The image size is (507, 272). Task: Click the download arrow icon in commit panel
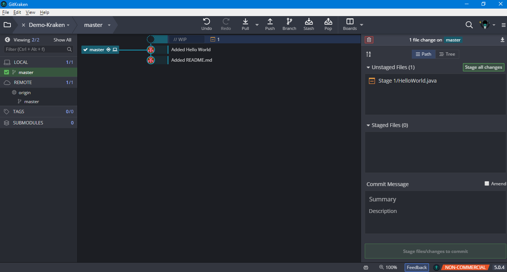coord(502,40)
